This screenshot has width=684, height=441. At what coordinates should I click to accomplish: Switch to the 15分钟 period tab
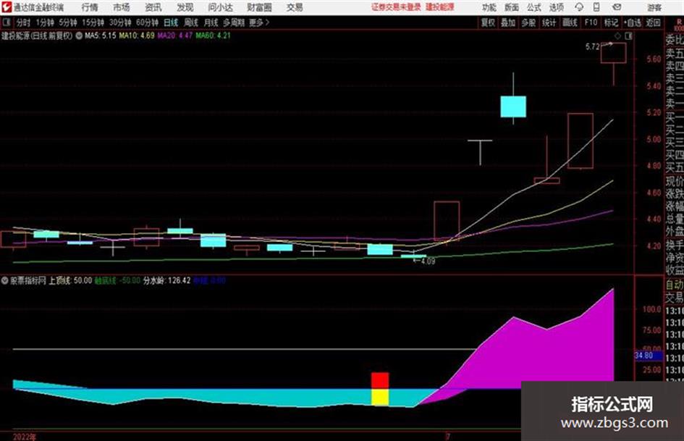(x=93, y=22)
